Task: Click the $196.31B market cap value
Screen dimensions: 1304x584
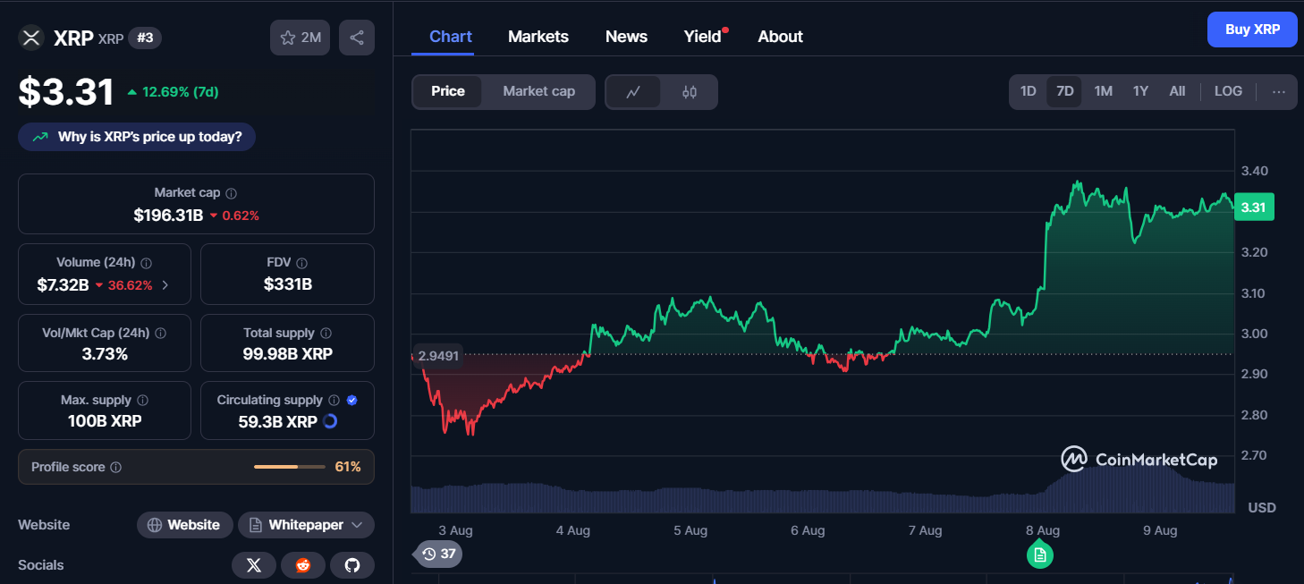Action: point(168,216)
